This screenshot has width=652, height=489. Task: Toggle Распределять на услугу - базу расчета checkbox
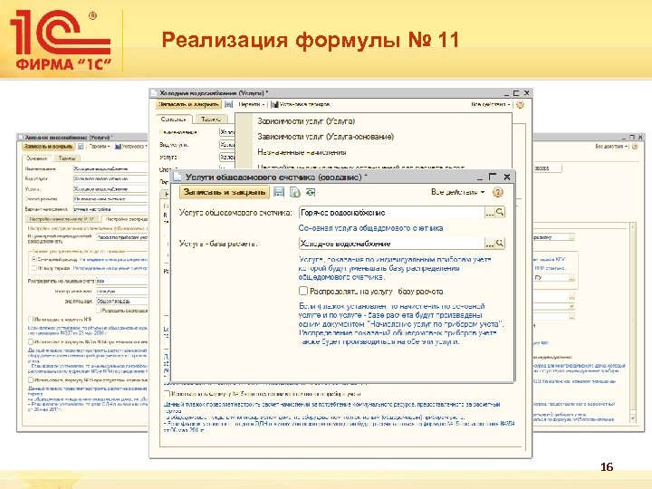click(x=303, y=291)
